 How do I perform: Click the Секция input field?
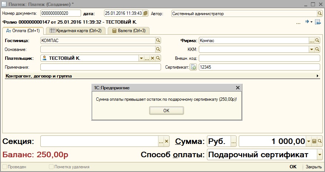coord(100,141)
